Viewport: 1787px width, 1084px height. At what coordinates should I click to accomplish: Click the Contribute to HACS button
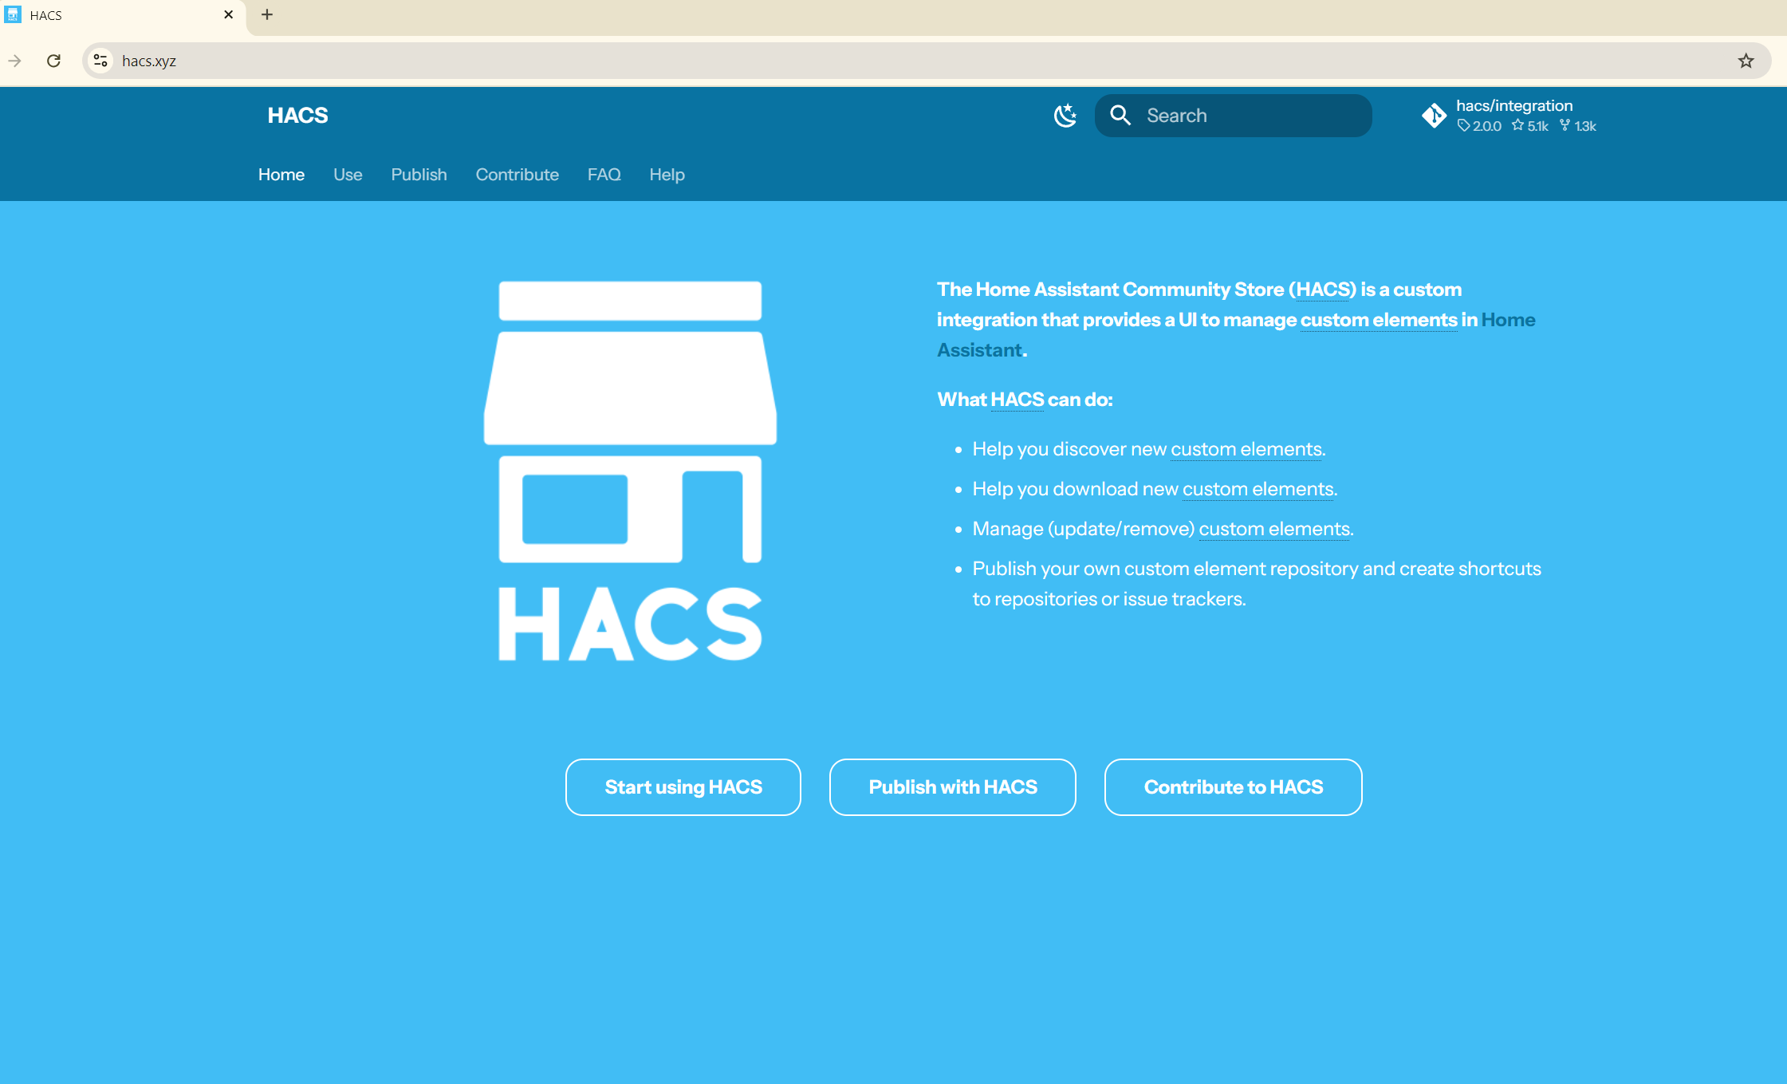1234,787
